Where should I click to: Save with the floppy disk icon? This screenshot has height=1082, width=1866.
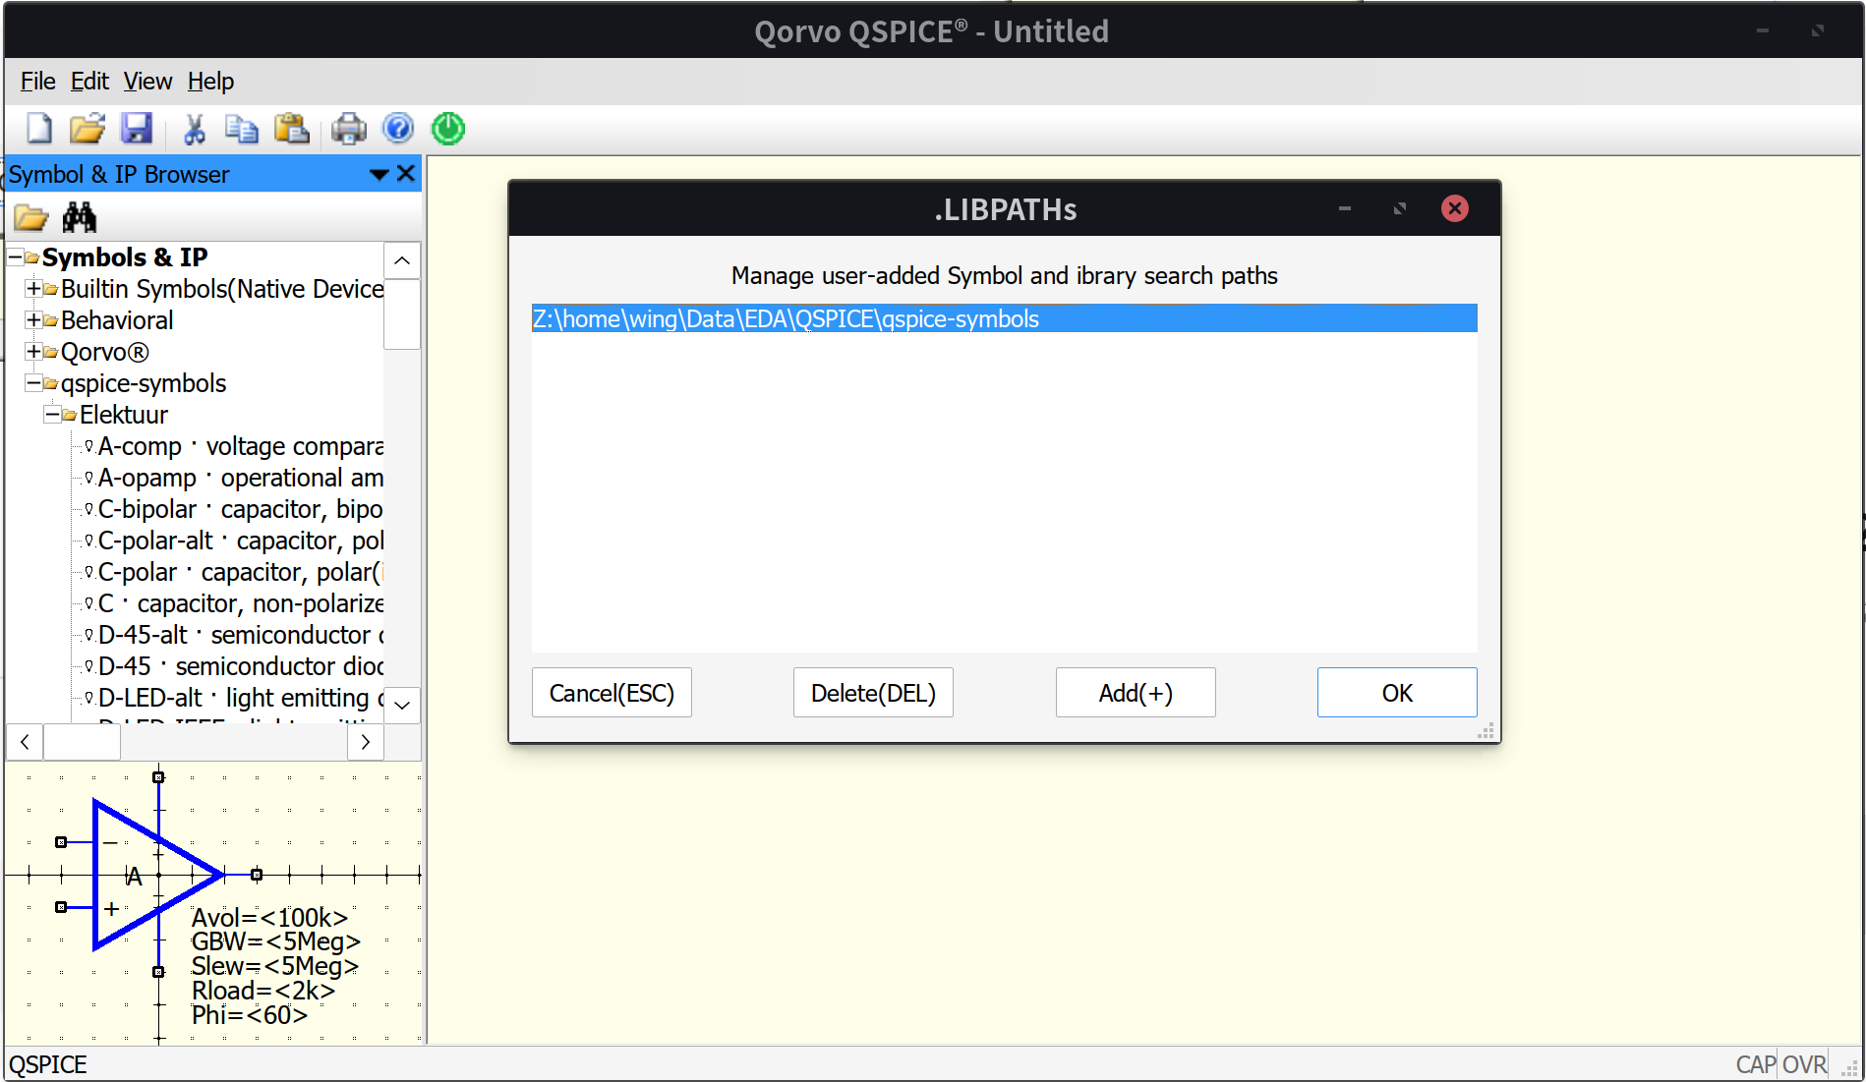tap(137, 129)
